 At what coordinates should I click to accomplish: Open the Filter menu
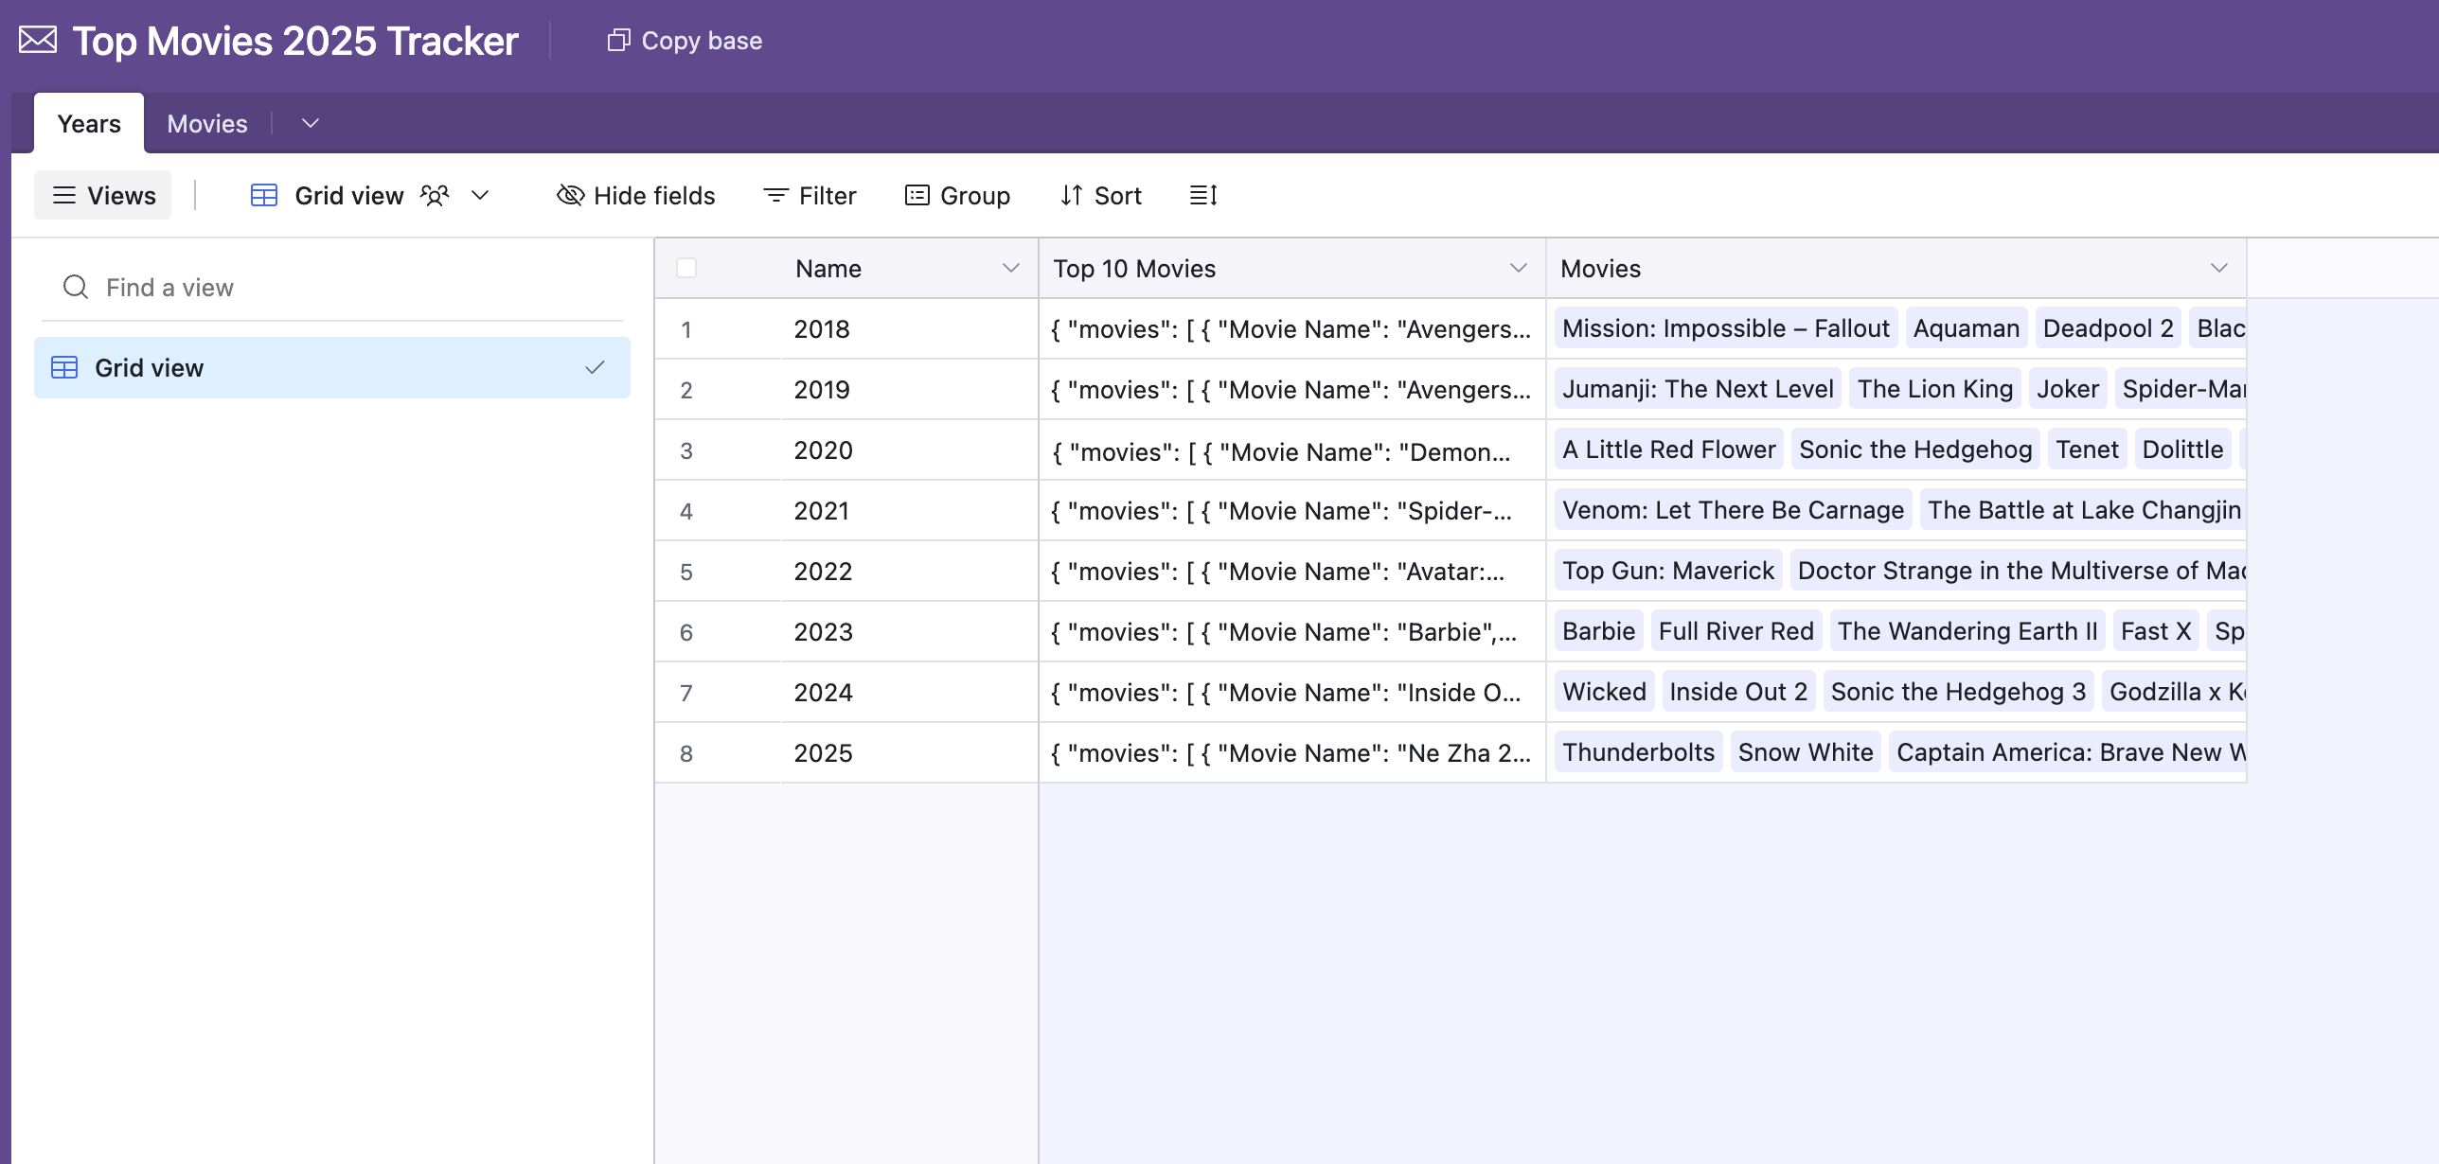pyautogui.click(x=810, y=195)
